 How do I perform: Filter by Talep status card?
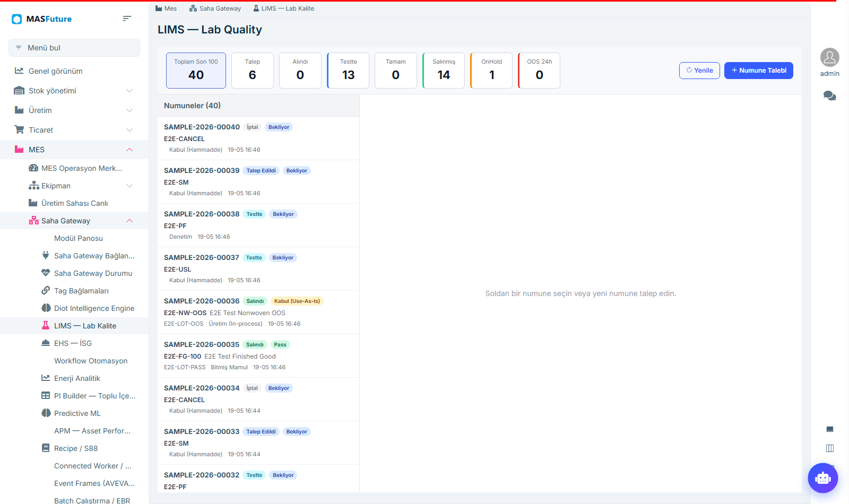coord(253,71)
